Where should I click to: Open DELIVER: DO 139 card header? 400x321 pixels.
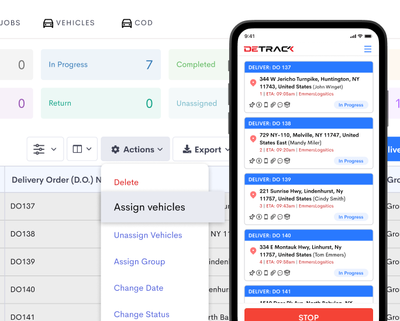[x=309, y=179]
